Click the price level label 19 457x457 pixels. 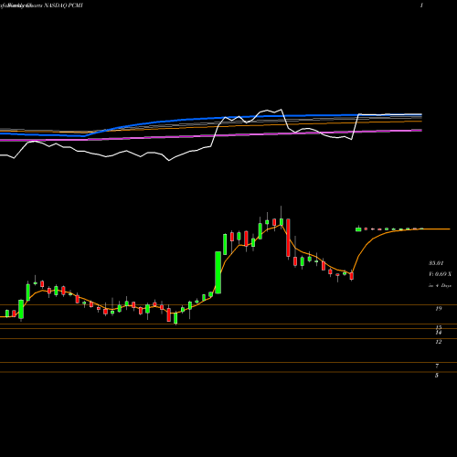coord(439,309)
